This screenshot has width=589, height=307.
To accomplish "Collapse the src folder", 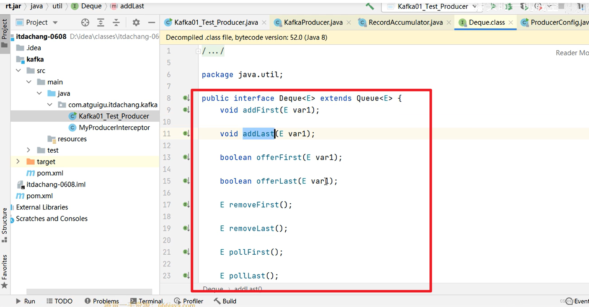I will click(x=18, y=71).
